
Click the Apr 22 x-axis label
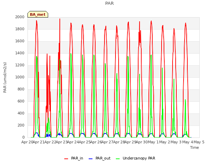pos(50,142)
